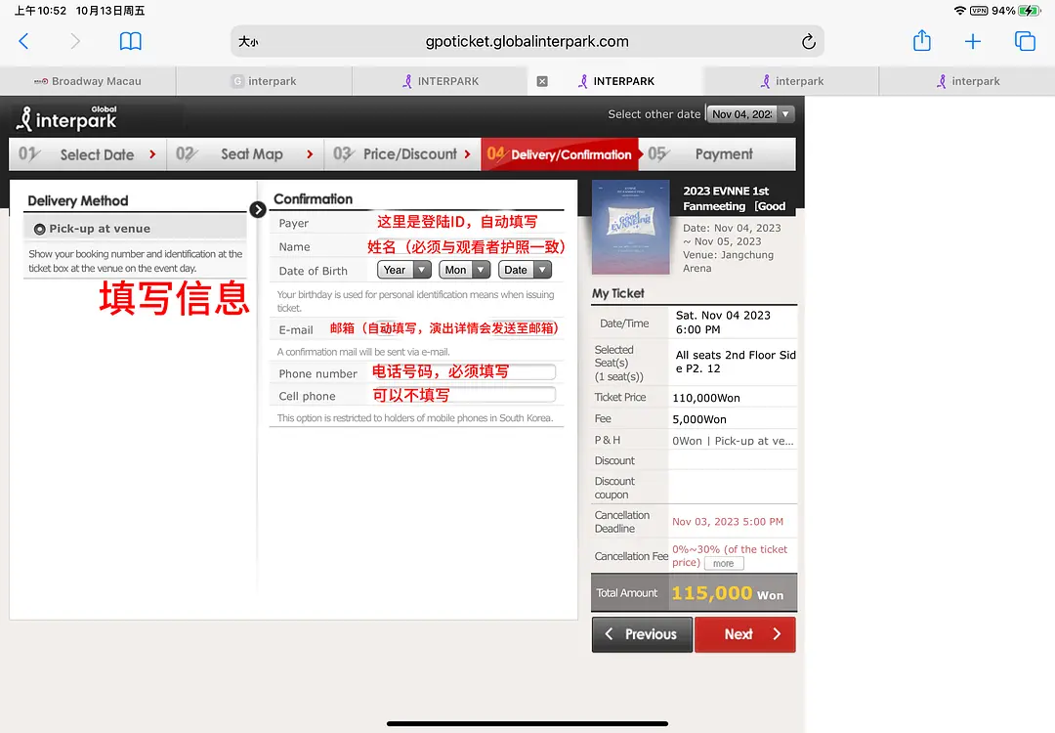Go to step 05 Payment
1055x733 pixels.
[717, 154]
